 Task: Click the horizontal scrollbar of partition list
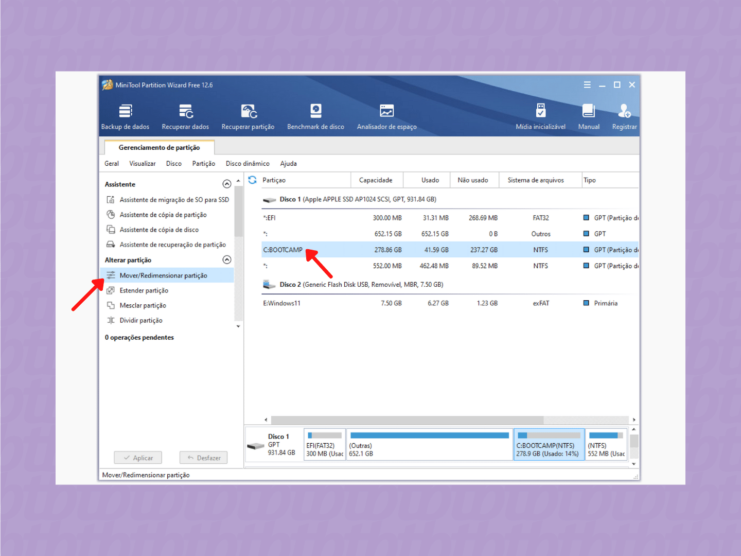click(407, 420)
